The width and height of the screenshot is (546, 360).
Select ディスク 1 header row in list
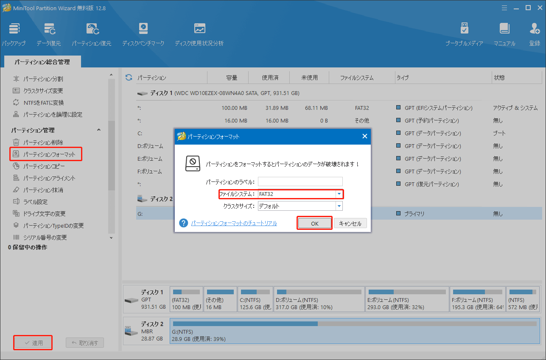339,93
